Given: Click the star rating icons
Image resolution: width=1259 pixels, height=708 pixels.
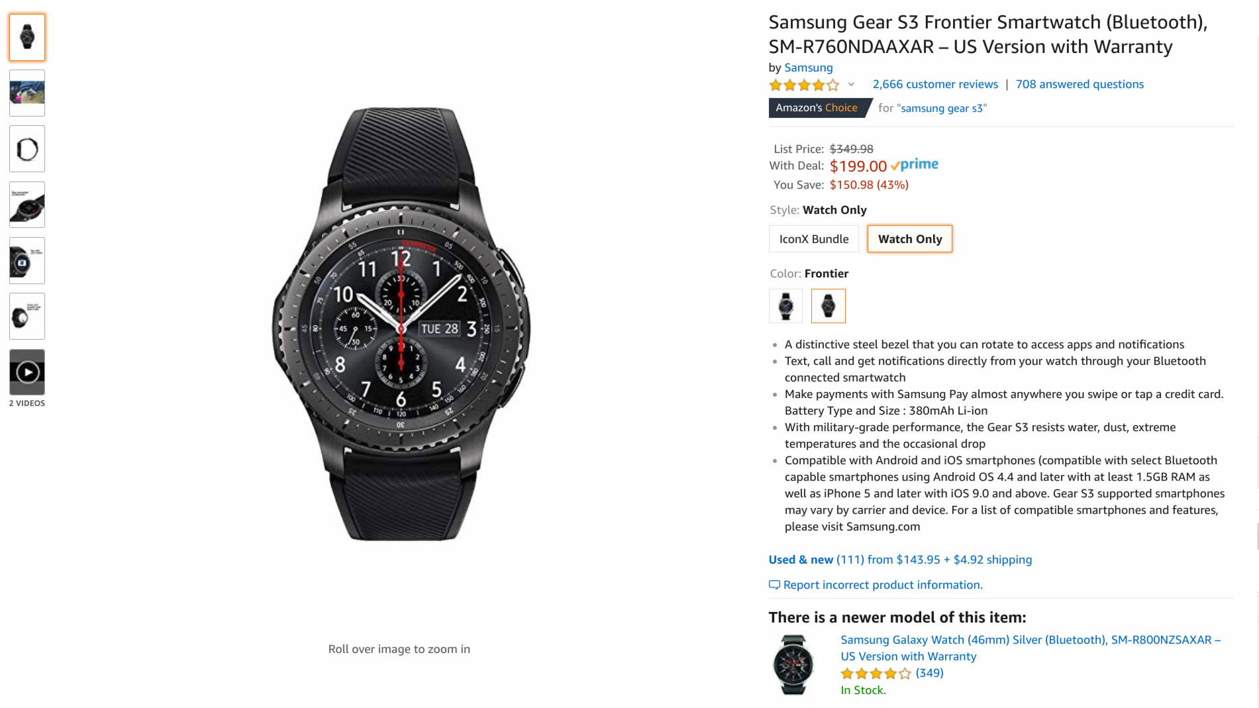Looking at the screenshot, I should [804, 85].
